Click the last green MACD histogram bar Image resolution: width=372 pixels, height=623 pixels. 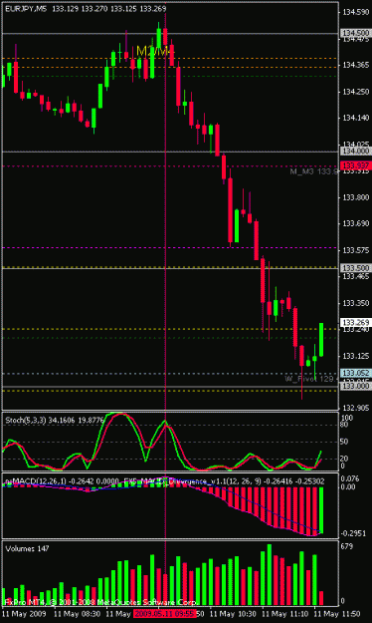321,510
